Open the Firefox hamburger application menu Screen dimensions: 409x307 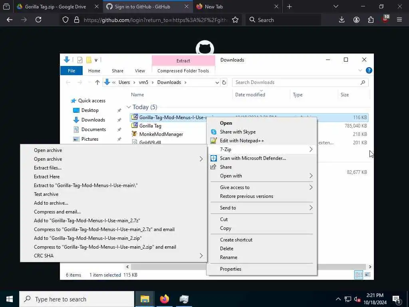click(x=399, y=20)
